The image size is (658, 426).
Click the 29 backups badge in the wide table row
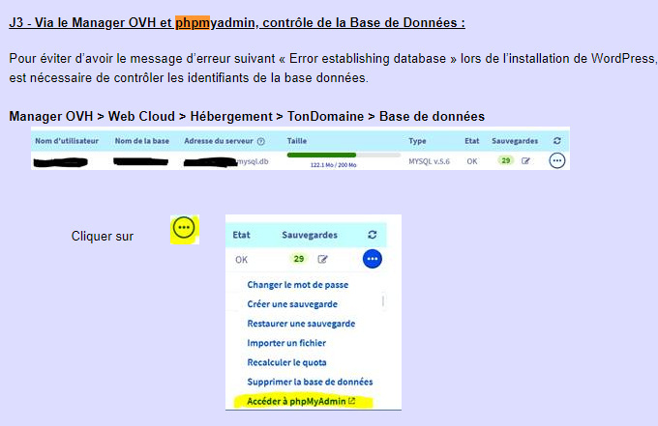(x=504, y=161)
